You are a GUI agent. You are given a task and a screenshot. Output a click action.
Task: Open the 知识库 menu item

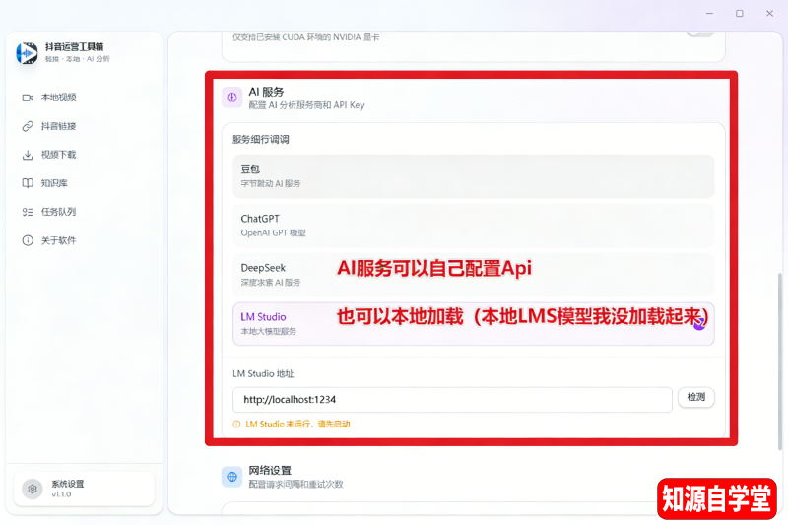coord(54,183)
